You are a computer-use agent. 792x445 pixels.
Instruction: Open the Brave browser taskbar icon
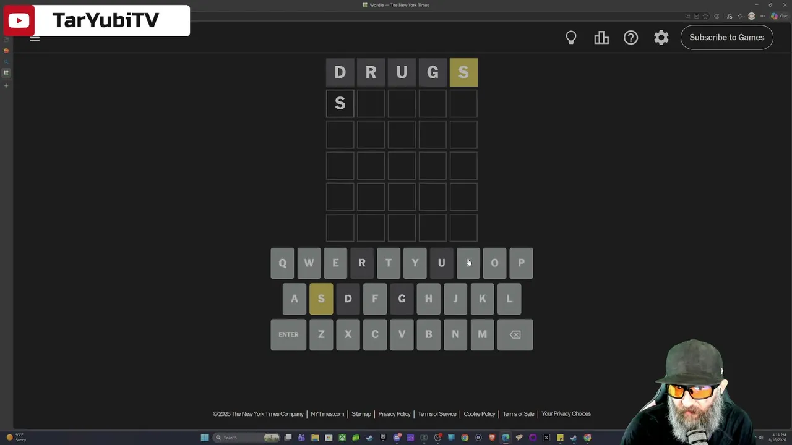pos(492,438)
